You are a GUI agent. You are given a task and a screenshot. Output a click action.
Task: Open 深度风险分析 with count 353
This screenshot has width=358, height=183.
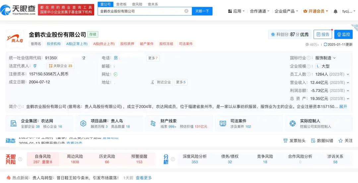tap(195, 159)
